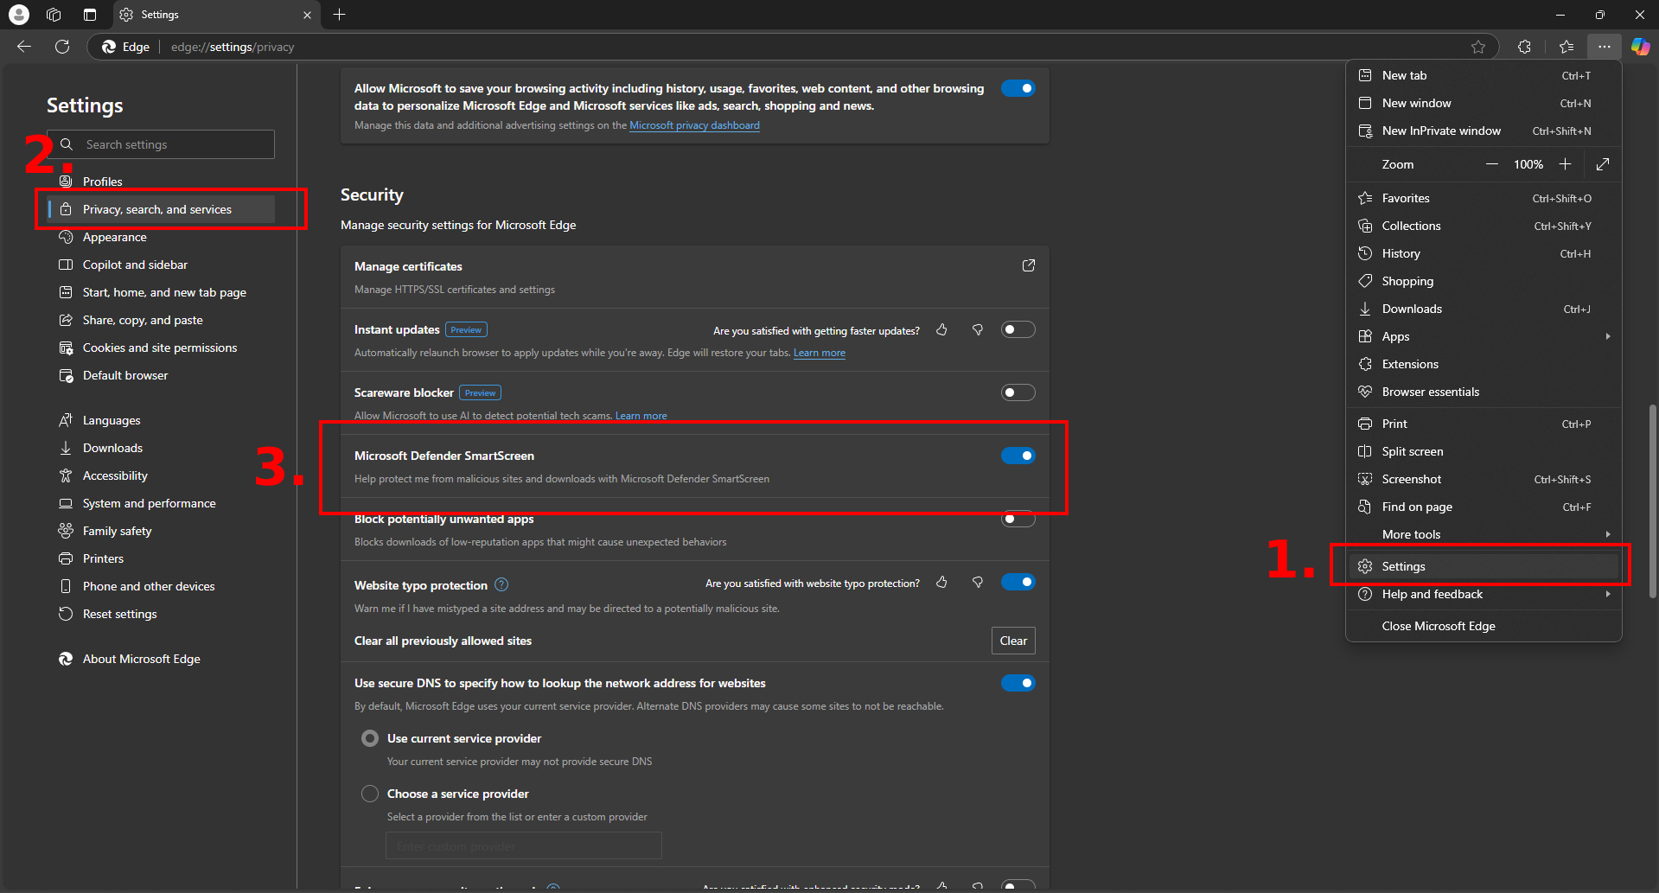Screen dimensions: 1659x893
Task: Give thumbs up for Instant updates
Action: tap(941, 329)
